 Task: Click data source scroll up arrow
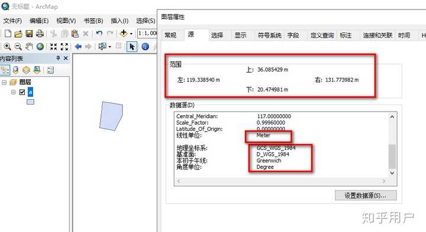pos(392,117)
